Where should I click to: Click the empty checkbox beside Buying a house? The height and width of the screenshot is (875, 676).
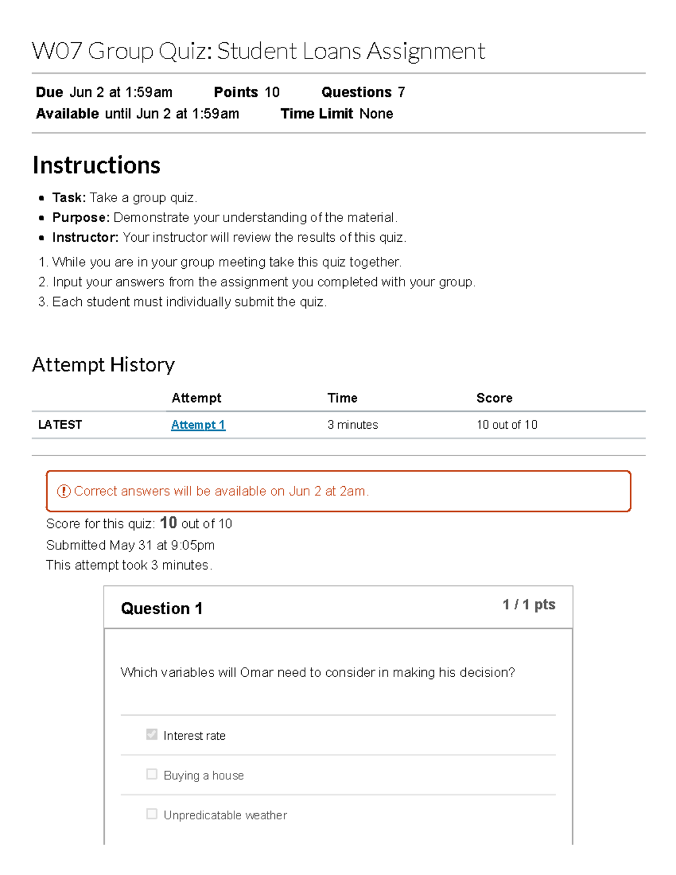(x=150, y=774)
